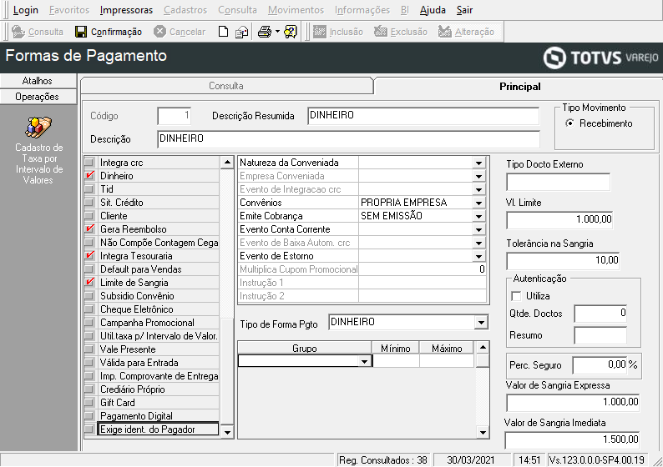
Task: Open the Grupo column dropdown
Action: coord(364,361)
